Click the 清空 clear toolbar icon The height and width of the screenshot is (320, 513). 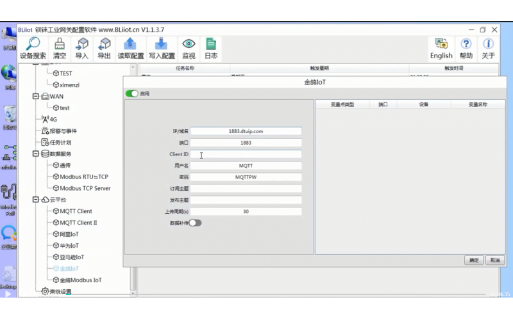[60, 44]
